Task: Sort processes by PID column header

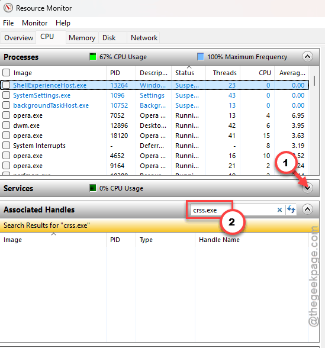Action: (x=121, y=73)
